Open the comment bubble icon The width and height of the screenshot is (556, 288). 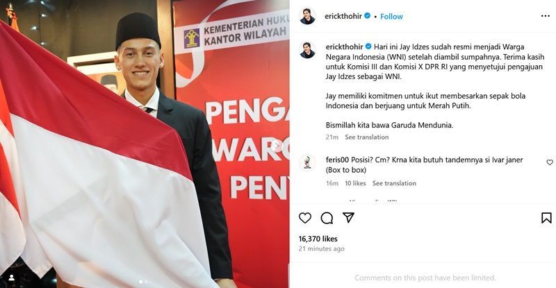[327, 218]
